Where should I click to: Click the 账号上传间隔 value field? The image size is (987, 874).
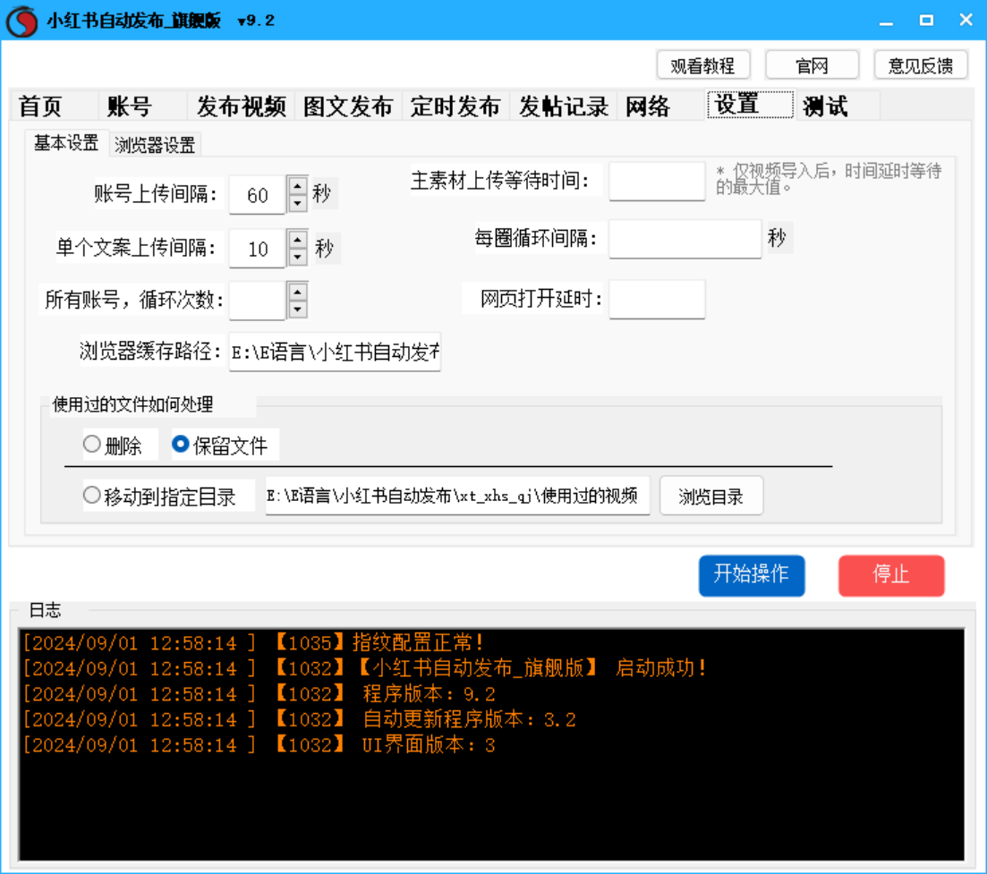(257, 195)
